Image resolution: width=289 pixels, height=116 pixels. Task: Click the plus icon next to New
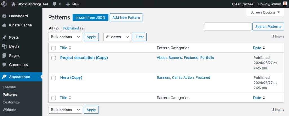[68, 4]
